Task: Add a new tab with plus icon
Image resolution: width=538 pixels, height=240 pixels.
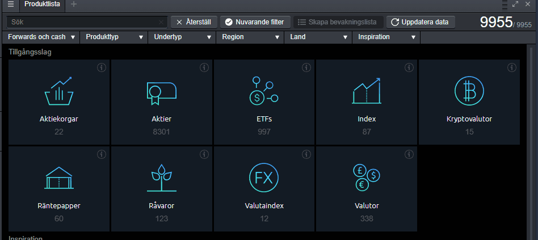Action: click(x=73, y=4)
